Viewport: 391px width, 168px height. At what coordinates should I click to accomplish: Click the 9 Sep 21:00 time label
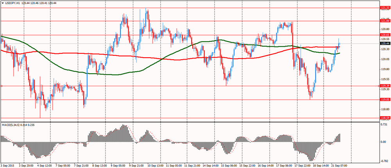click(136, 166)
